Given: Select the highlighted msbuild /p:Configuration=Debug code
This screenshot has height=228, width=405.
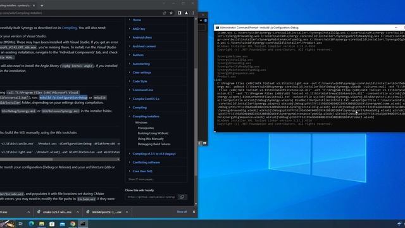Looking at the screenshot, I should 63,98.
